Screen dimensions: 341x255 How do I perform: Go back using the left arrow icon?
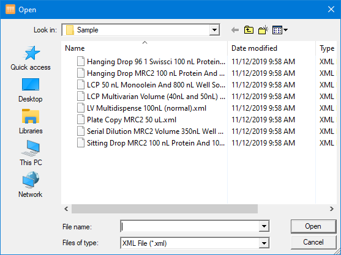[235, 30]
